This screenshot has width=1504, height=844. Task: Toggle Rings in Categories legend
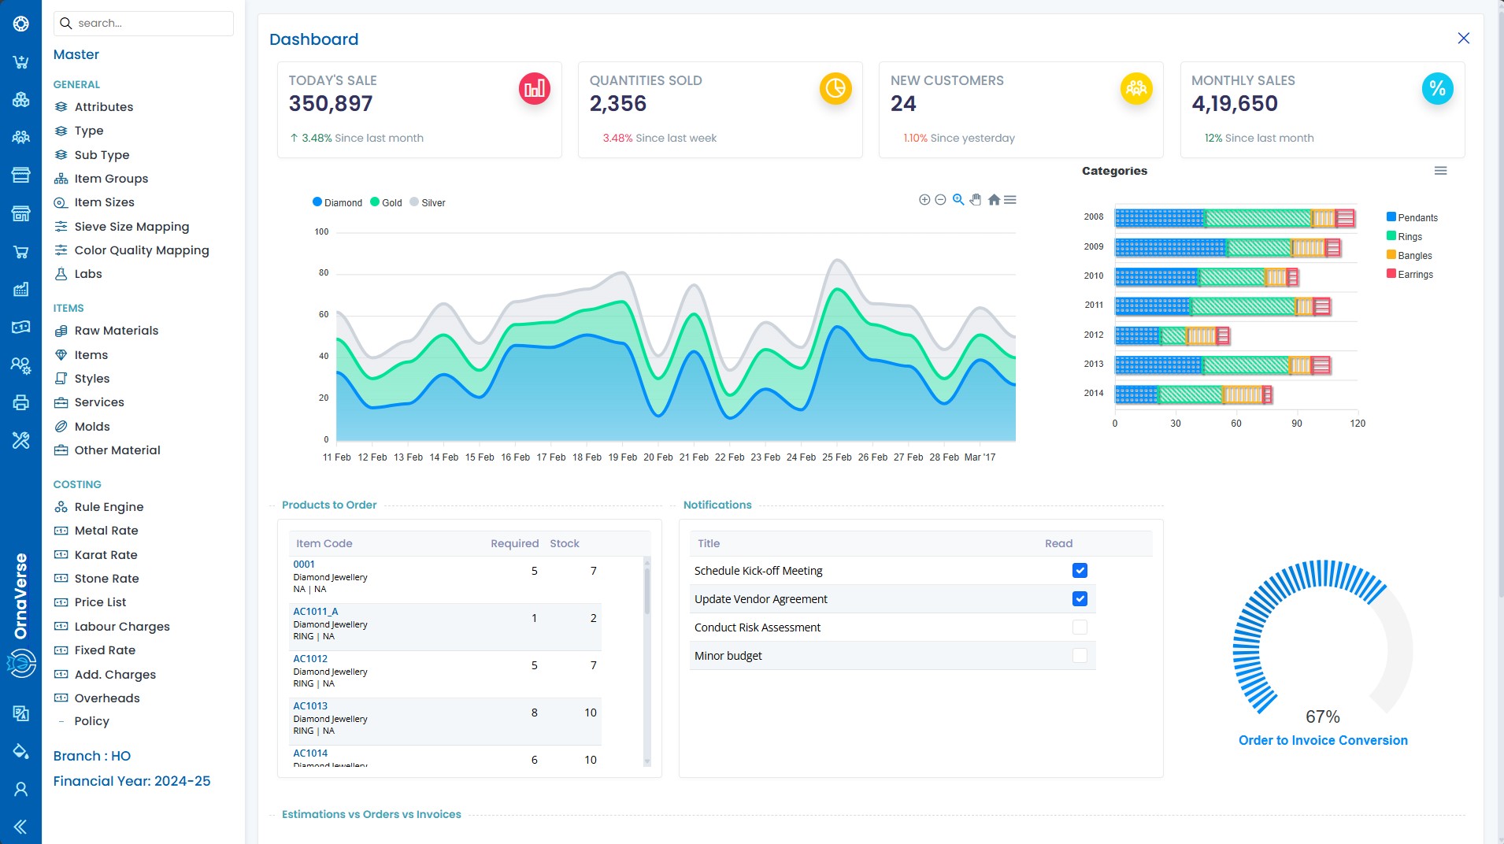pyautogui.click(x=1404, y=236)
